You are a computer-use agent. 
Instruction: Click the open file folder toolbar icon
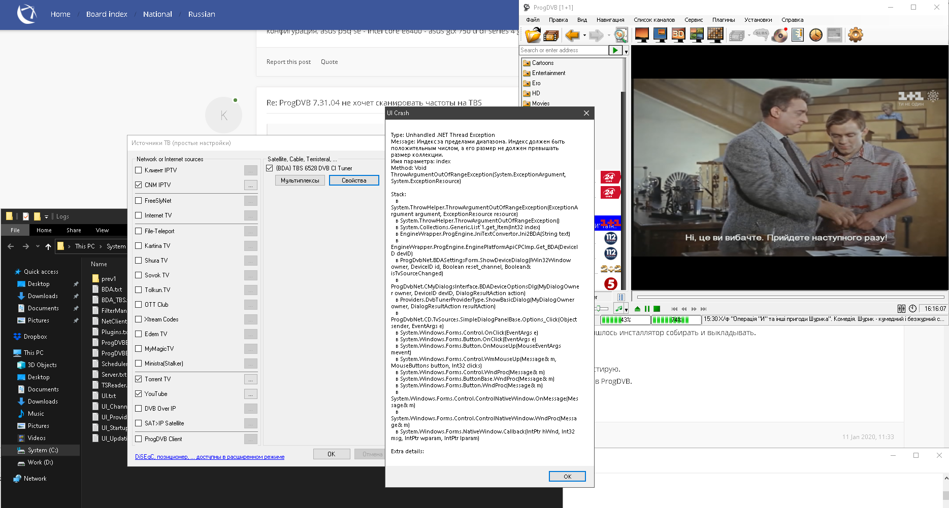tap(533, 35)
